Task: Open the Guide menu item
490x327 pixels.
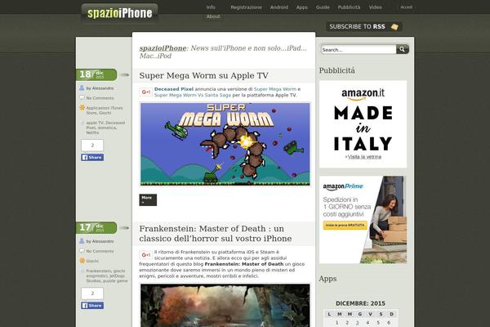Action: click(323, 7)
